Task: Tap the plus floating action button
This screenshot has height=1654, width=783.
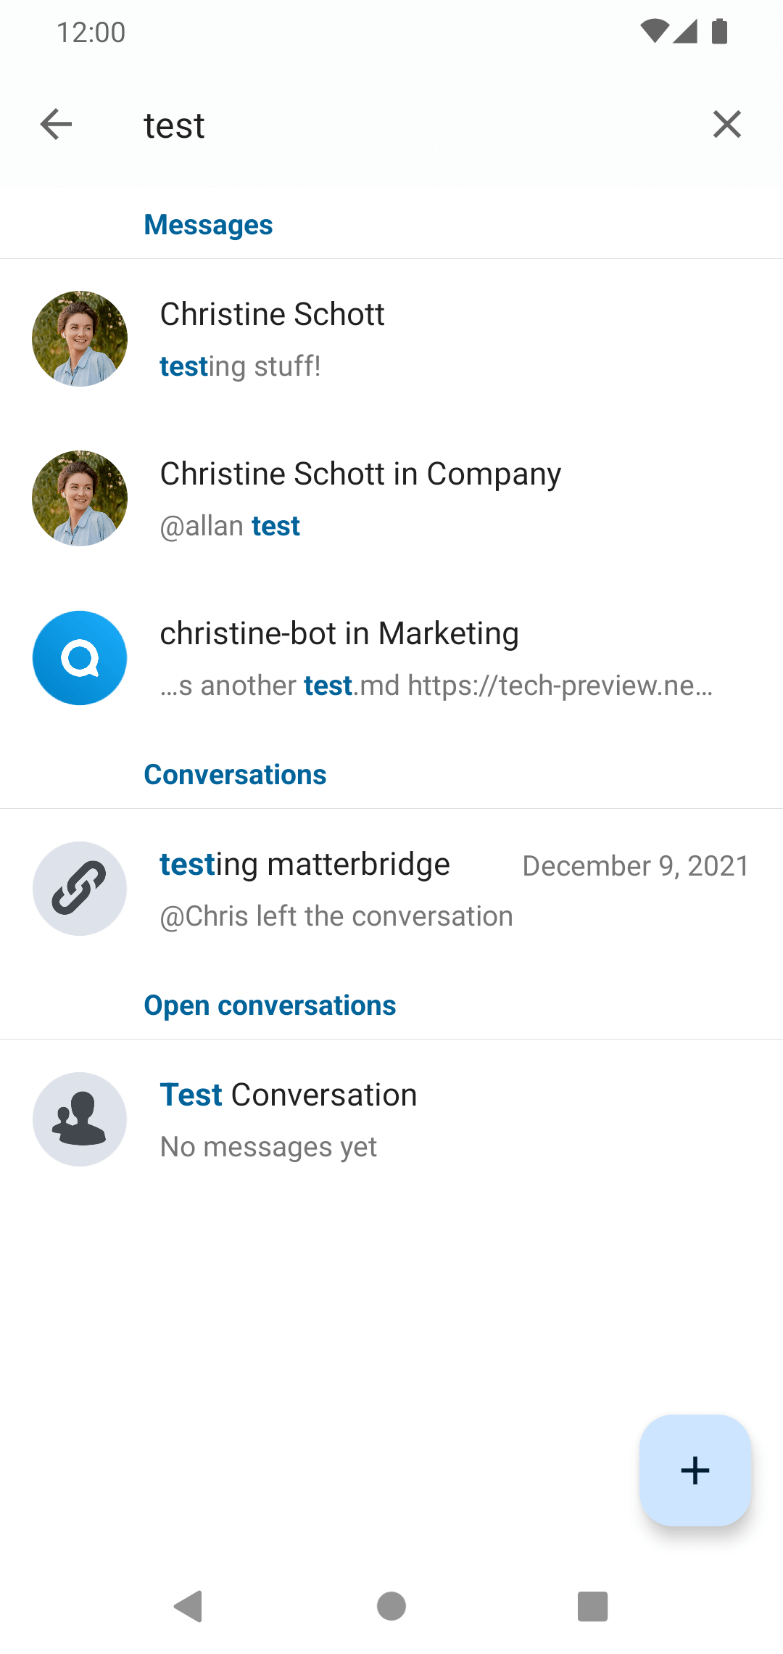Action: pyautogui.click(x=695, y=1470)
